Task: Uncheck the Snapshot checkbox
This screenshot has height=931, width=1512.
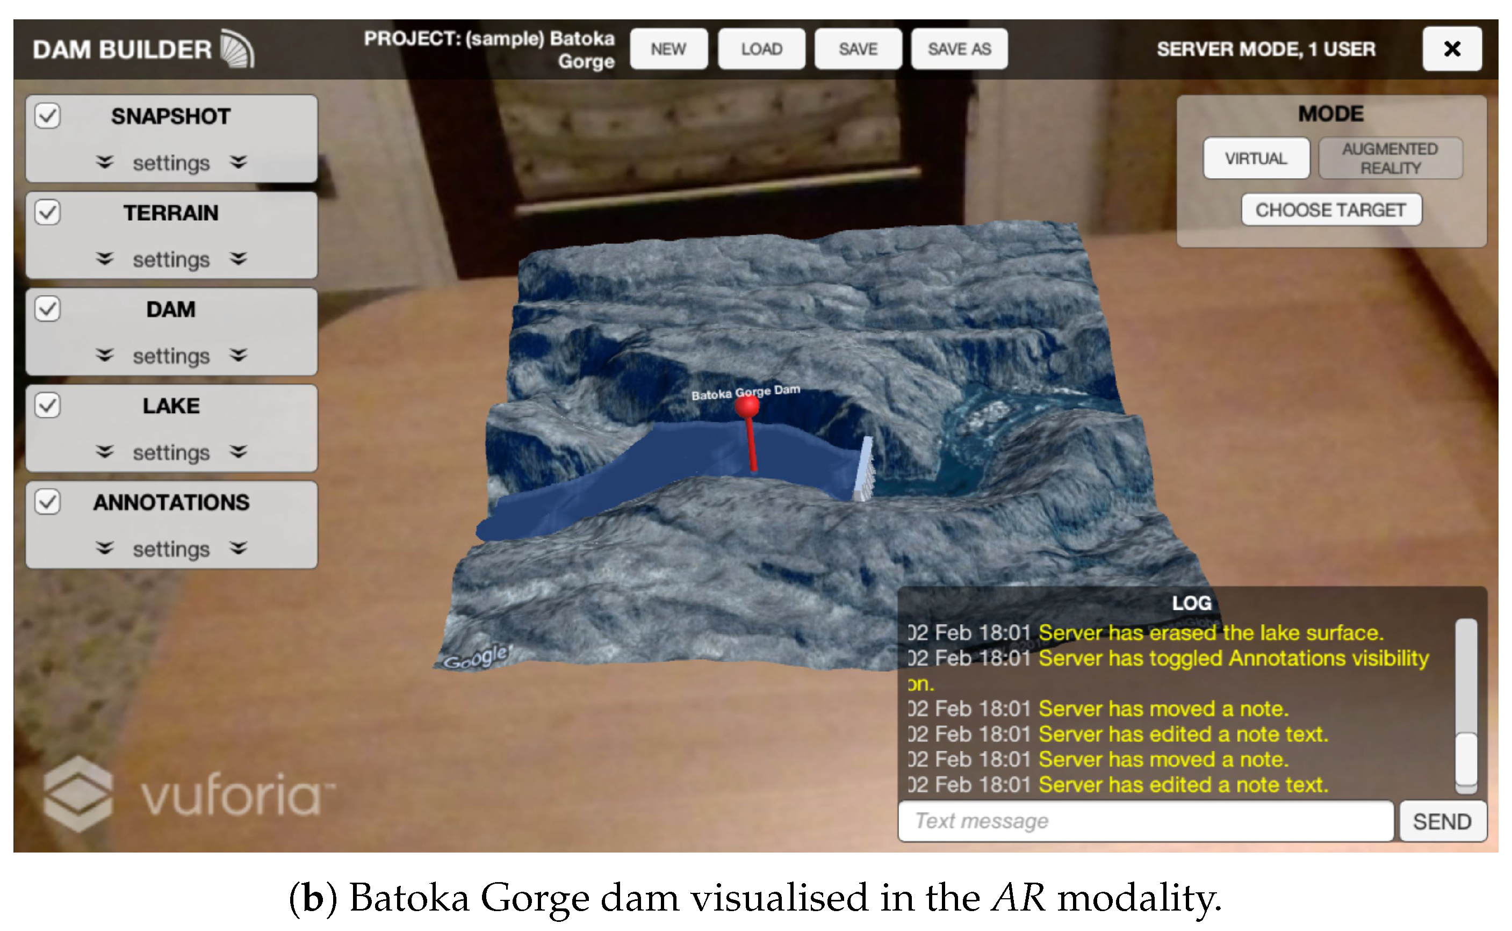Action: (47, 116)
